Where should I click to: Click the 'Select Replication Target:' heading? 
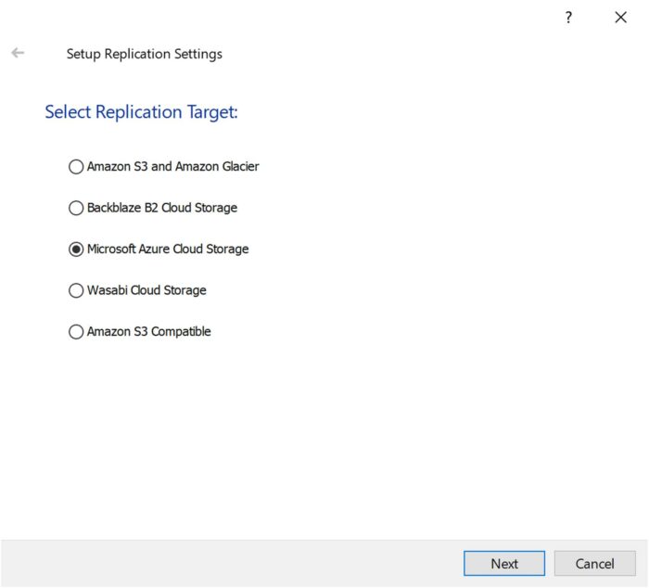tap(141, 112)
